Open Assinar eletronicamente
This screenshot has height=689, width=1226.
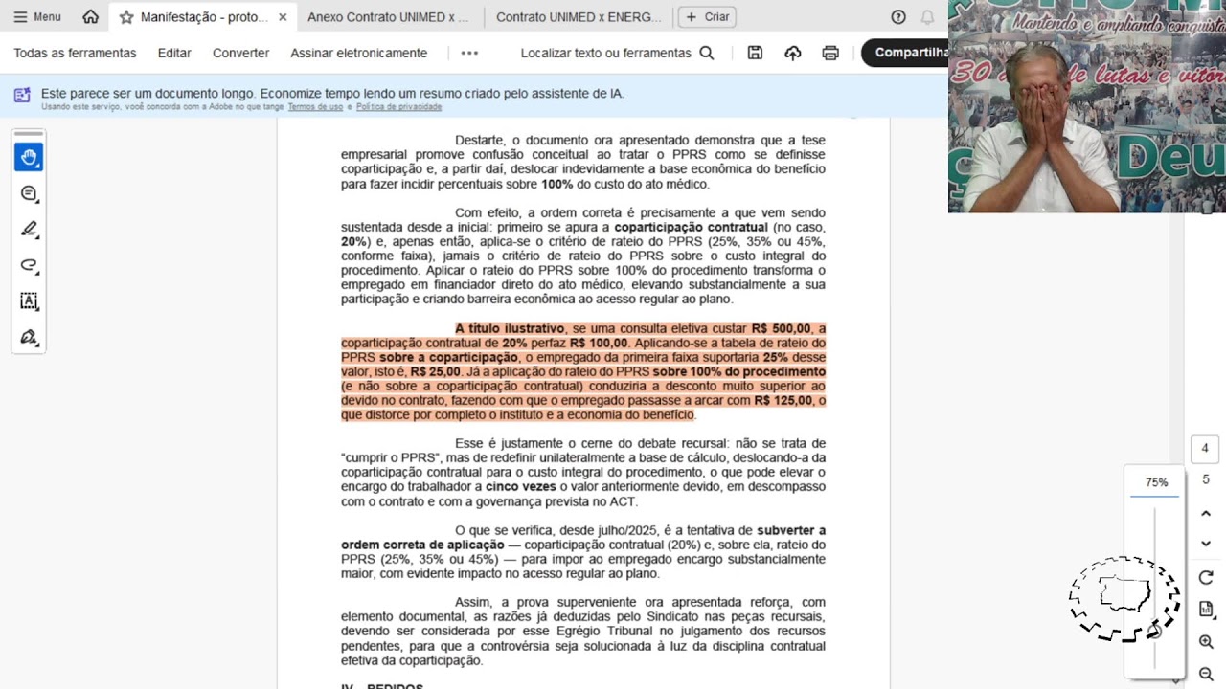point(359,53)
